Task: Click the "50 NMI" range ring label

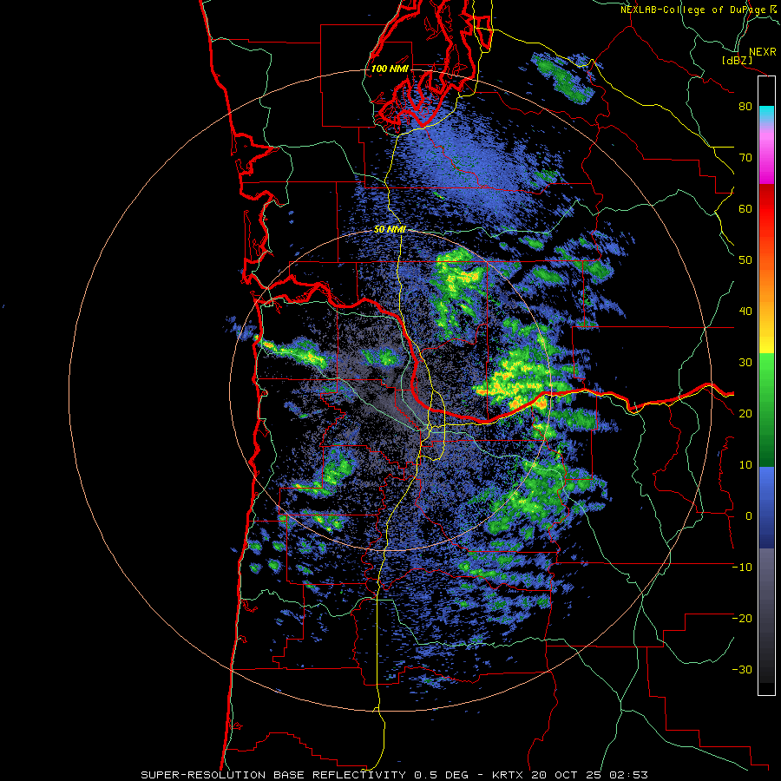Action: (390, 230)
